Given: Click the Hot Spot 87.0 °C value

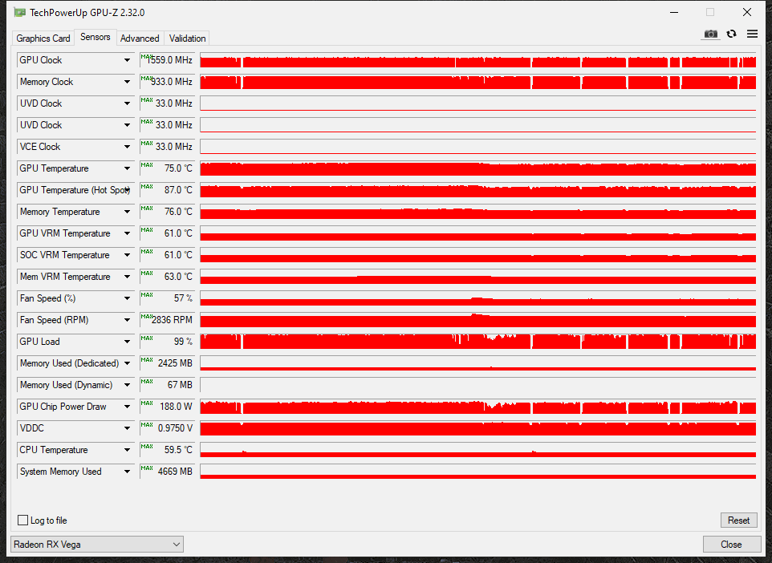Looking at the screenshot, I should pyautogui.click(x=168, y=190).
